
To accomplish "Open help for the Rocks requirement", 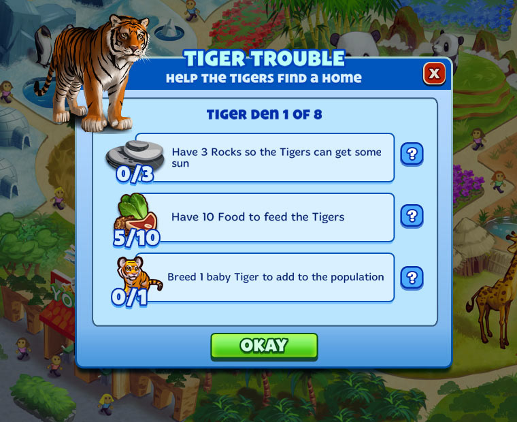I will 412,154.
